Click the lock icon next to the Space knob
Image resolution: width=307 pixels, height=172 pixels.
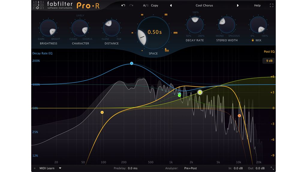[x=167, y=50]
